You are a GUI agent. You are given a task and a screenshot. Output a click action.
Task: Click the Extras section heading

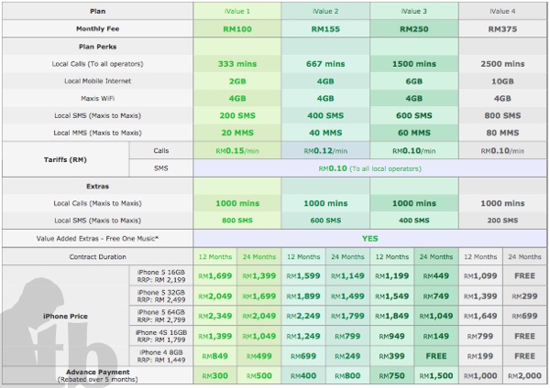pyautogui.click(x=96, y=186)
